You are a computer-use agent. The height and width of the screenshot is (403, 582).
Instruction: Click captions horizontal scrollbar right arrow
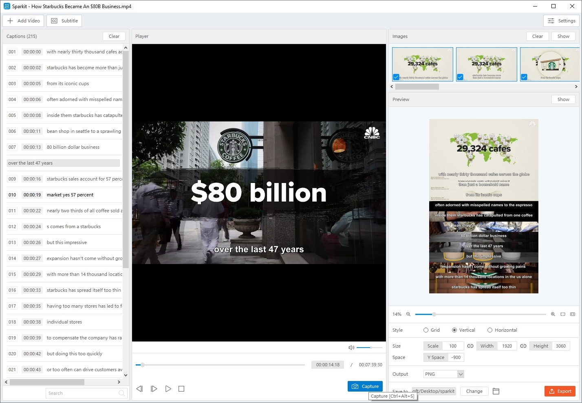pos(119,382)
